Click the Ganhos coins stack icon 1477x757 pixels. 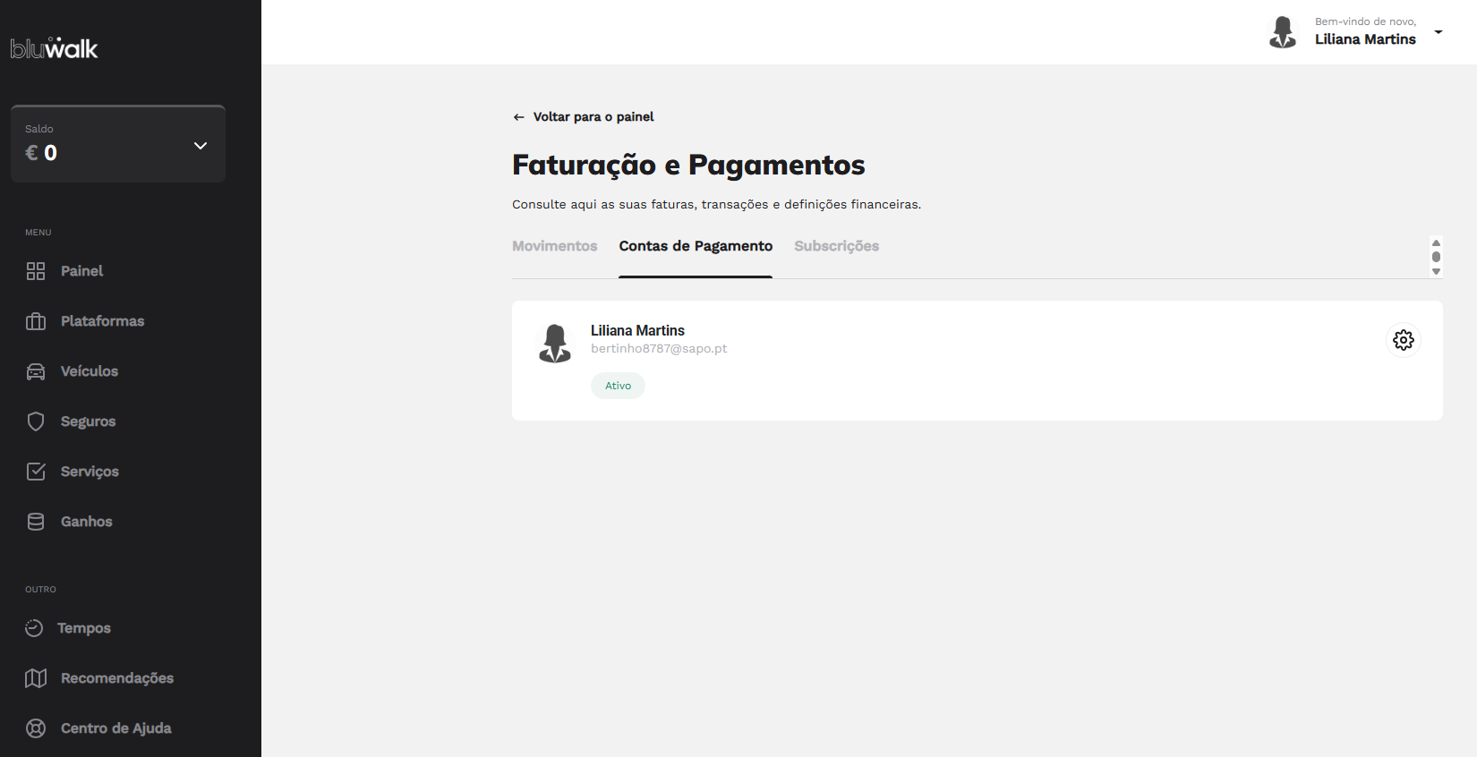tap(36, 522)
